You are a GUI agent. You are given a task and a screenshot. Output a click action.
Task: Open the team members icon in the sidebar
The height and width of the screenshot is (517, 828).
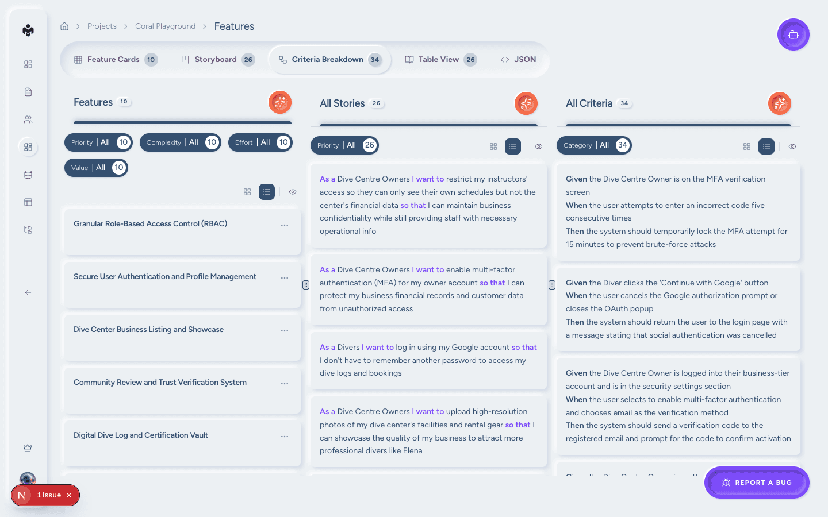[x=28, y=119]
